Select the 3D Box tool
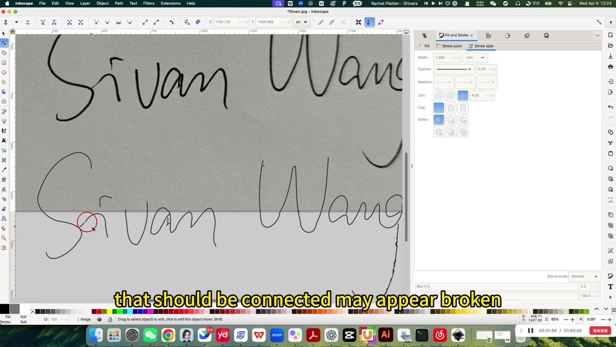Screen dimensions: 616x347 coord(4,92)
